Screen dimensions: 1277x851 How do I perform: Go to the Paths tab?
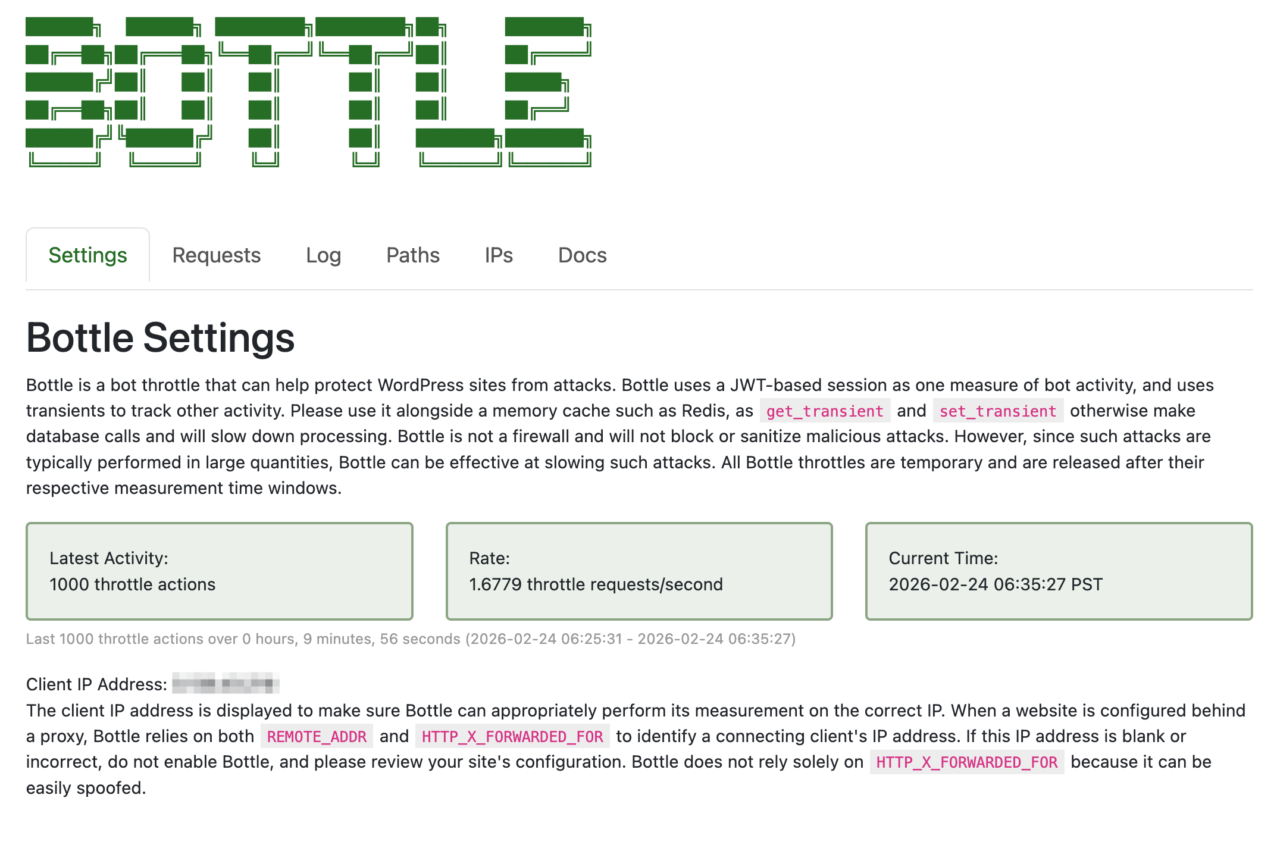pos(412,255)
